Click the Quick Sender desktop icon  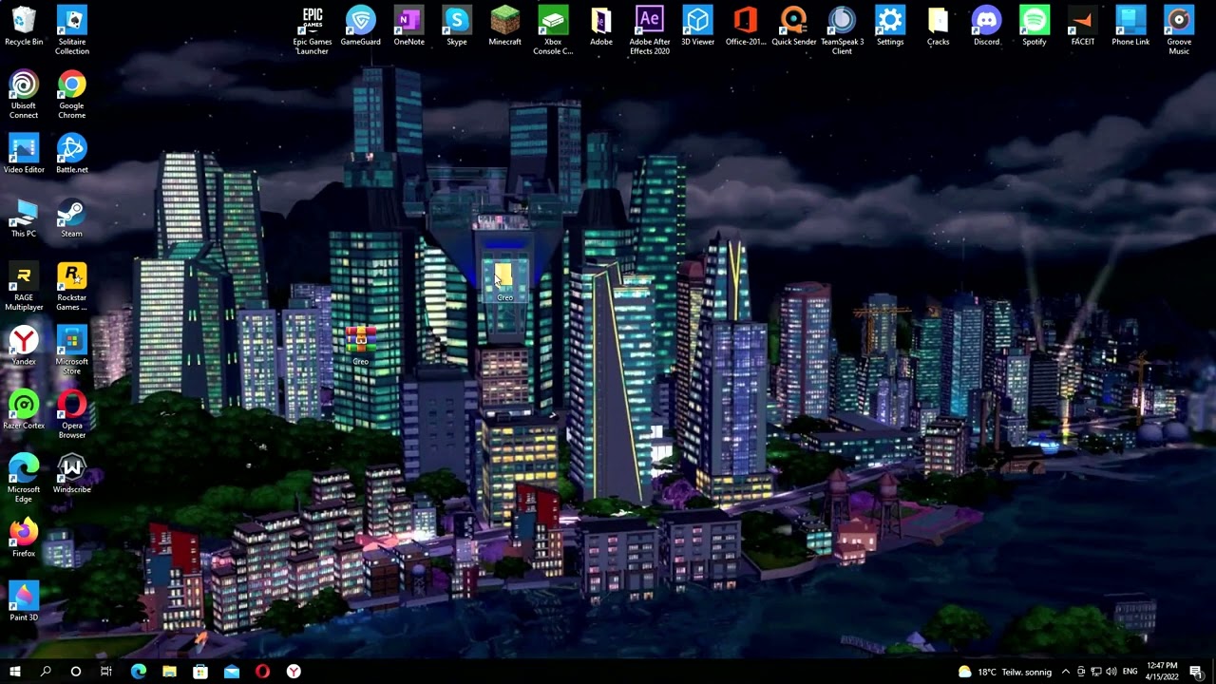pos(794,27)
